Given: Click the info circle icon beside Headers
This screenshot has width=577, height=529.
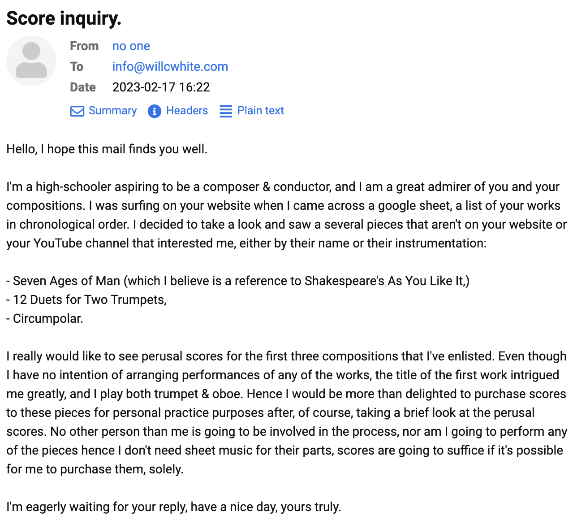Looking at the screenshot, I should point(155,111).
